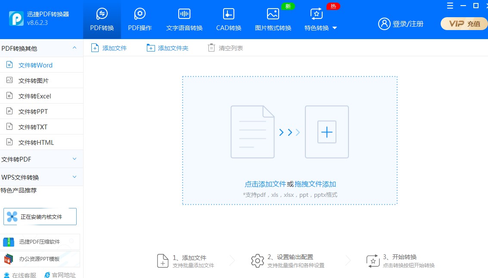Click the VIP充值 button
Viewport: 488px width, 278px height.
464,24
